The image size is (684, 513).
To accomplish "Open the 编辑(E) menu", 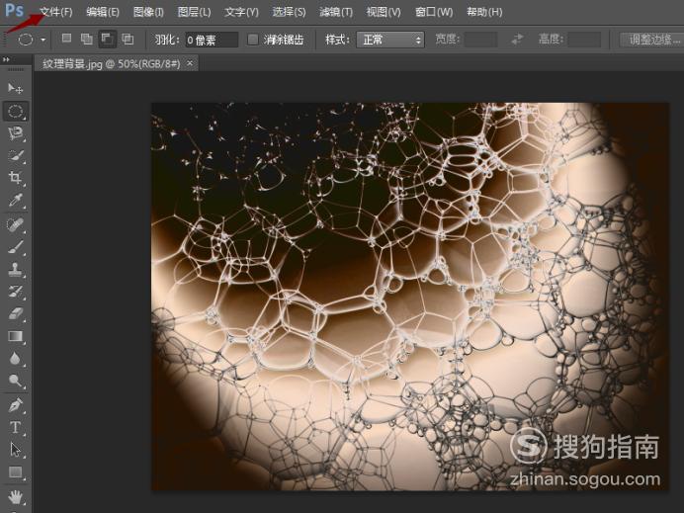I will point(103,12).
